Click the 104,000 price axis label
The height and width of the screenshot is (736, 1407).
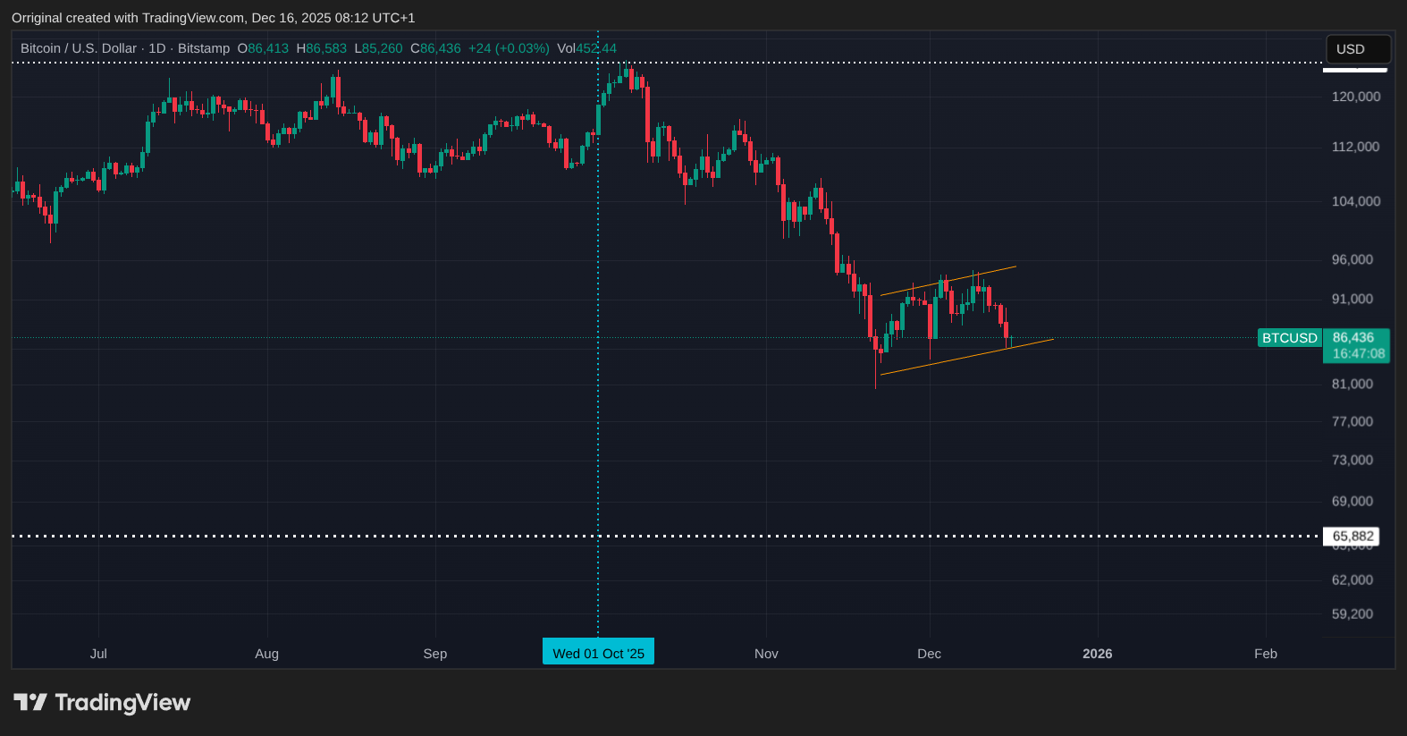[1356, 201]
